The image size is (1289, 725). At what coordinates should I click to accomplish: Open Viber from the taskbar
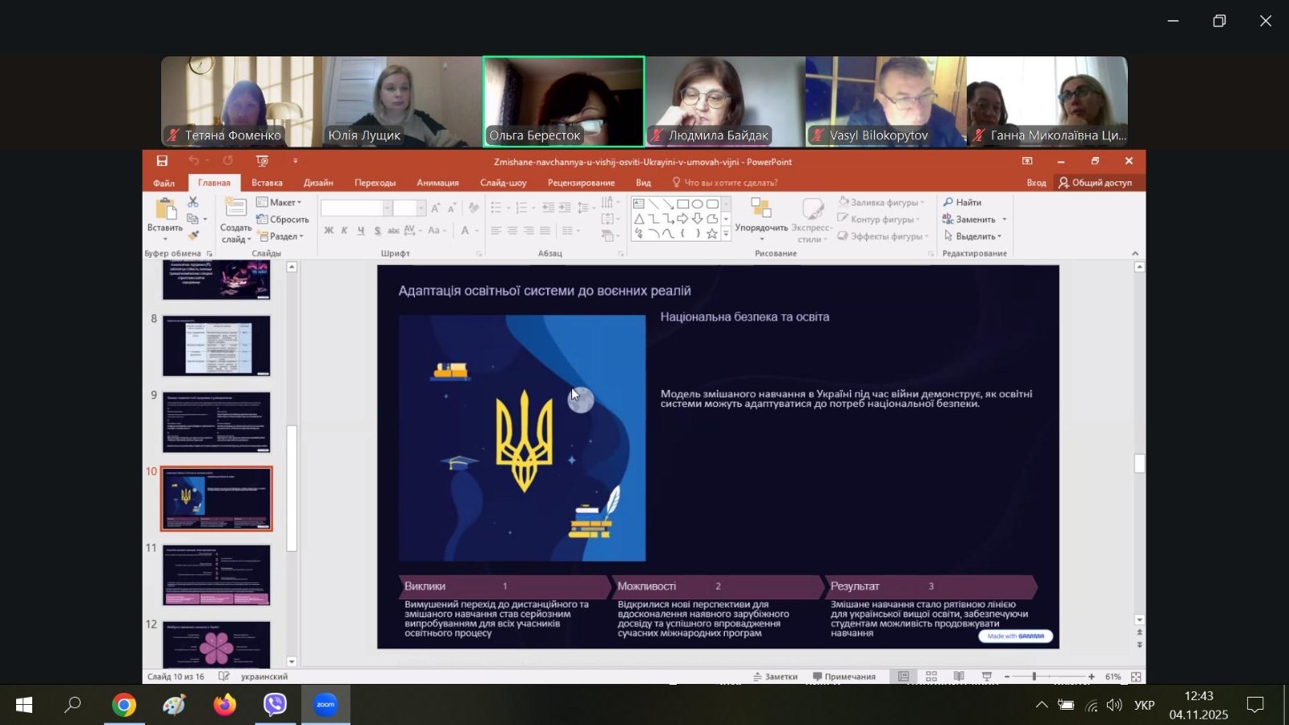point(275,705)
